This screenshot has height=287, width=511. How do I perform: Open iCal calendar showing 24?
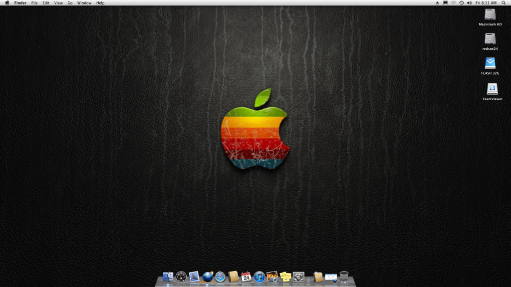246,277
